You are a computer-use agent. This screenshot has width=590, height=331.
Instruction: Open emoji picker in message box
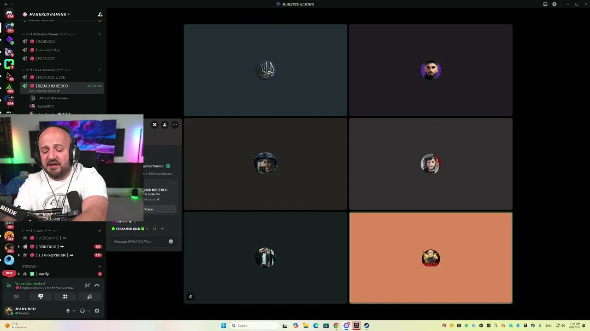[171, 241]
